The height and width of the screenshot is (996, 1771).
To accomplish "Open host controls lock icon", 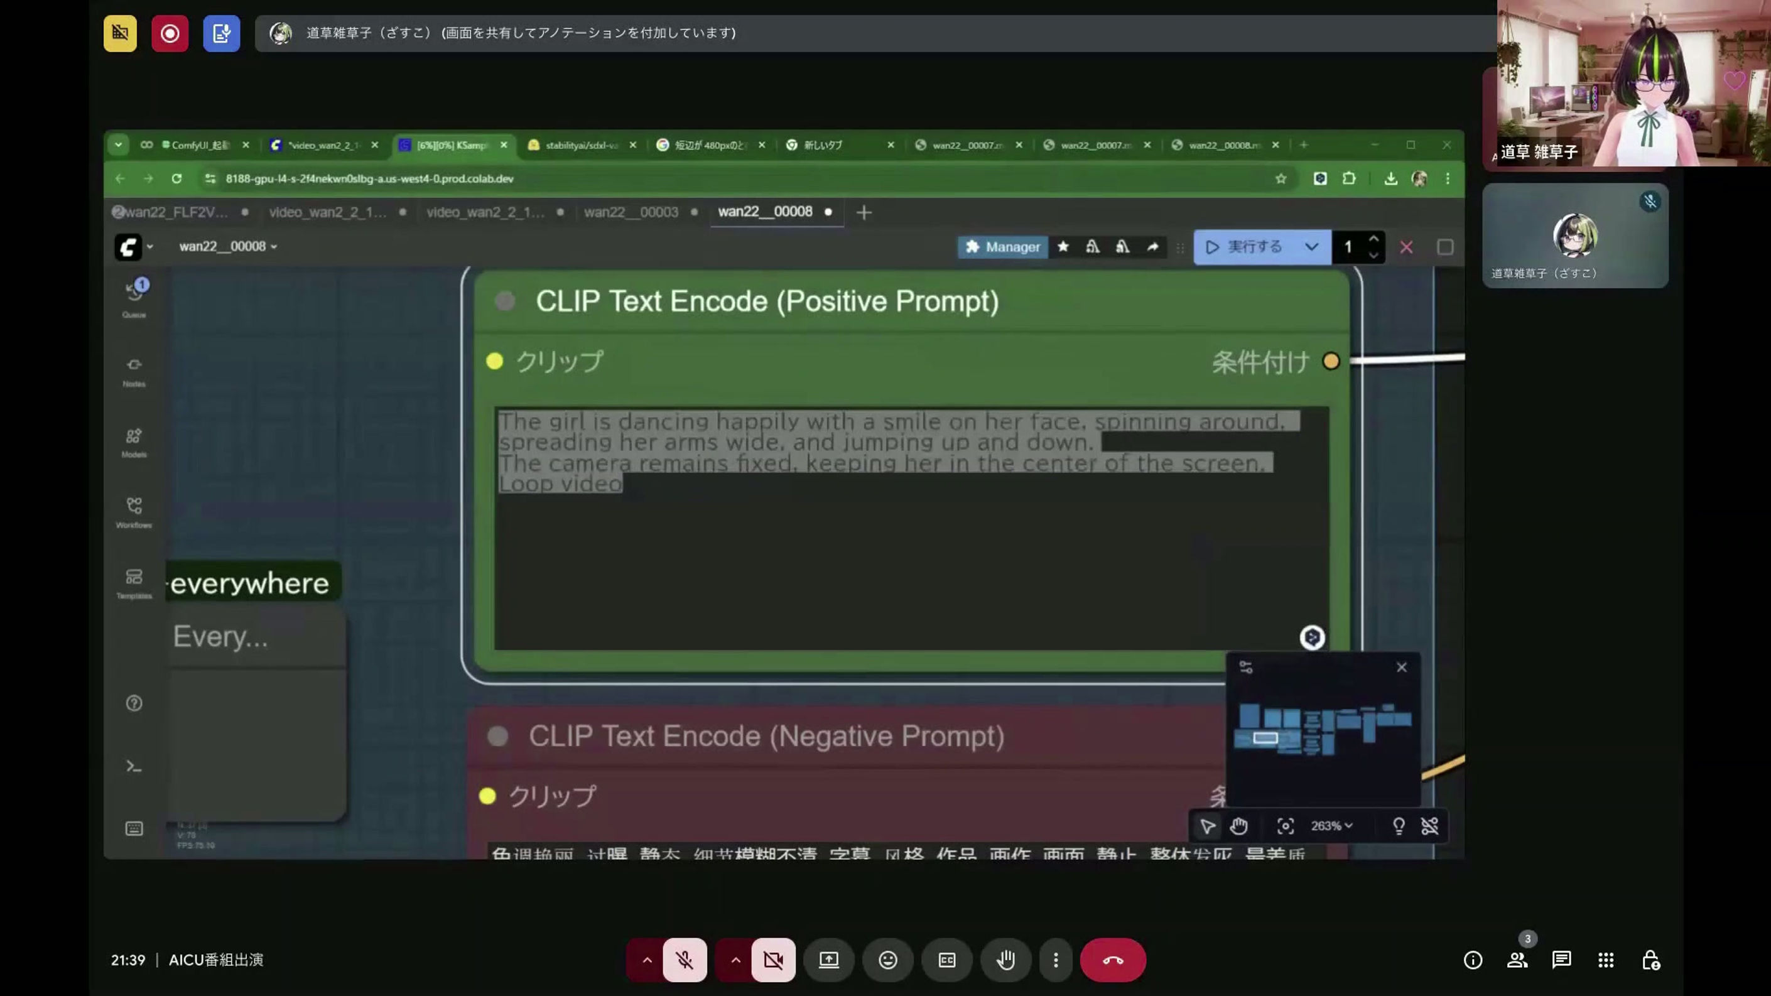I will pos(1650,960).
